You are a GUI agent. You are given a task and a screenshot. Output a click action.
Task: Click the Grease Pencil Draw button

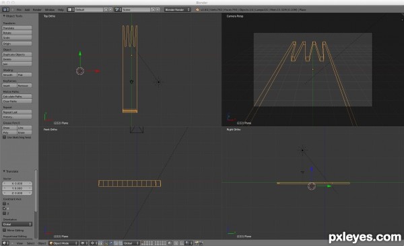(x=9, y=128)
